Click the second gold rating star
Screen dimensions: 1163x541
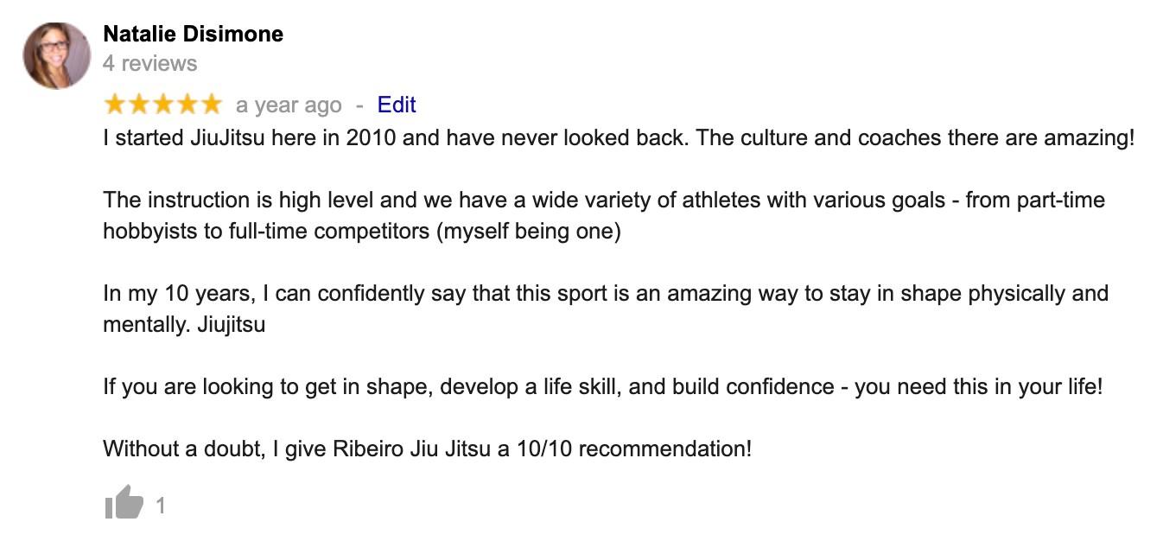139,105
